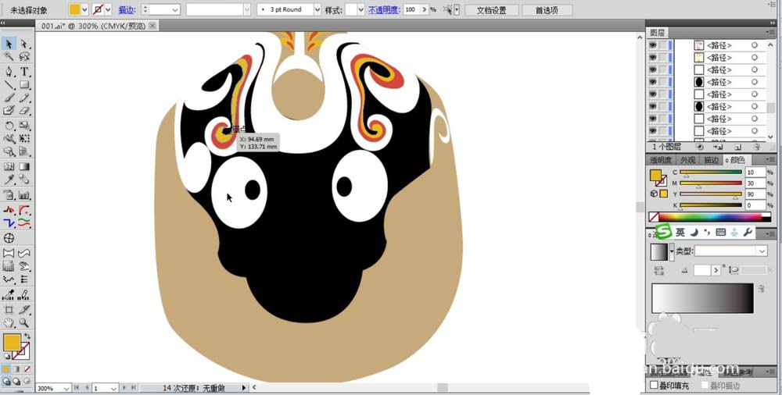Image resolution: width=782 pixels, height=395 pixels.
Task: Select the Pen tool
Action: tap(9, 71)
